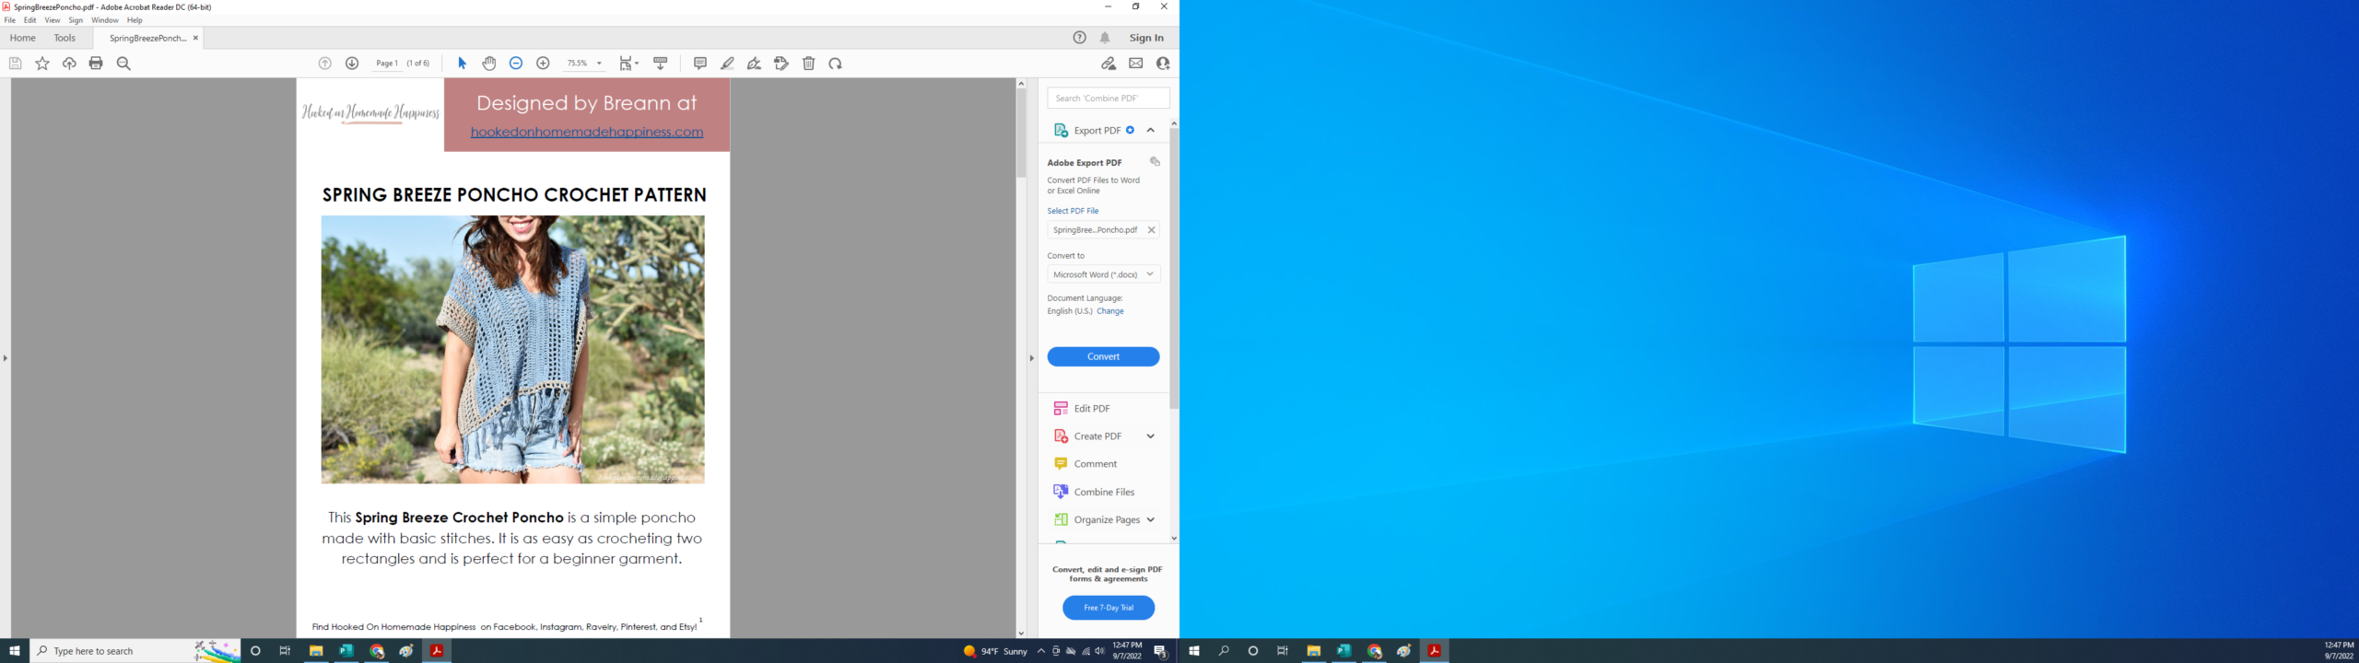Select the Highlight text pen tool
The height and width of the screenshot is (663, 2359).
click(x=727, y=64)
